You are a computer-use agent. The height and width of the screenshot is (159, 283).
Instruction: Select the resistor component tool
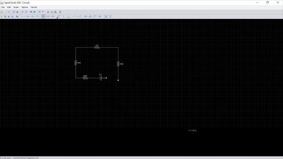click(x=27, y=16)
